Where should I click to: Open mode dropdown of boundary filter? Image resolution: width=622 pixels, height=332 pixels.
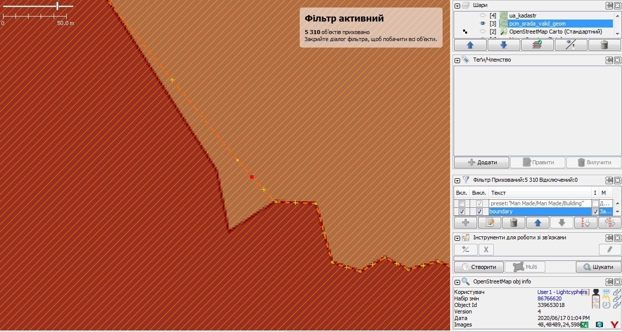point(605,212)
